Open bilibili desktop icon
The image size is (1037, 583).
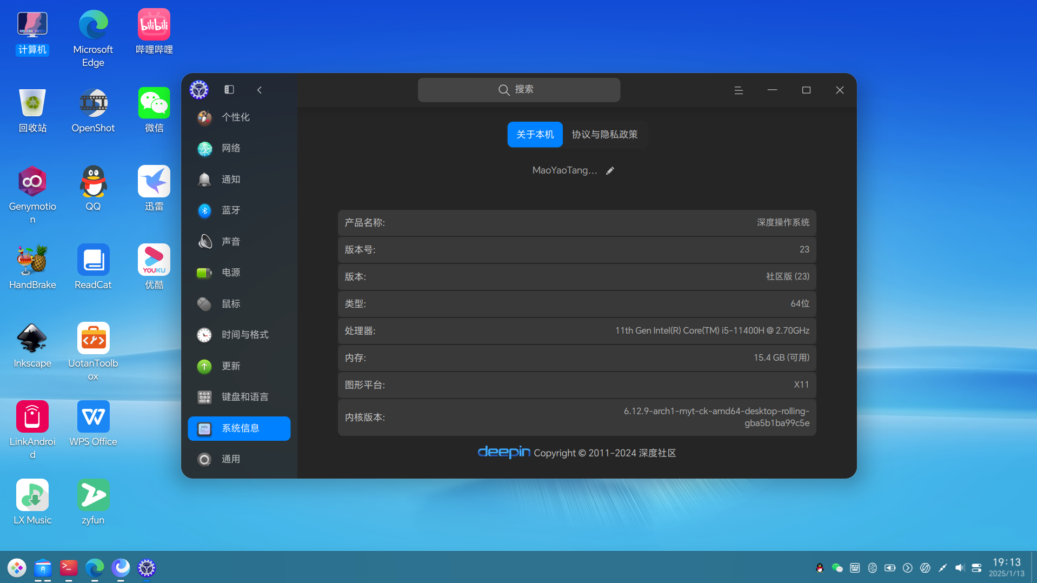[154, 32]
